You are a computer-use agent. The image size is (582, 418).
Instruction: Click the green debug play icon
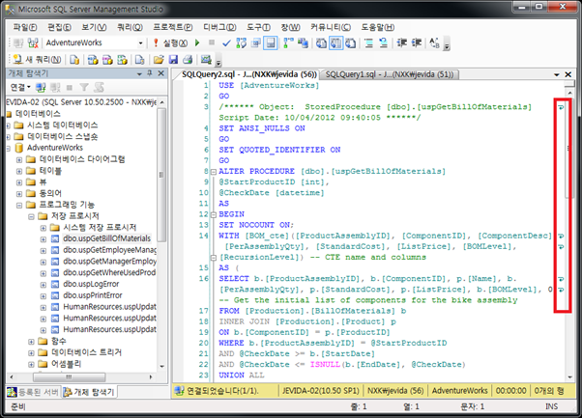[x=197, y=43]
